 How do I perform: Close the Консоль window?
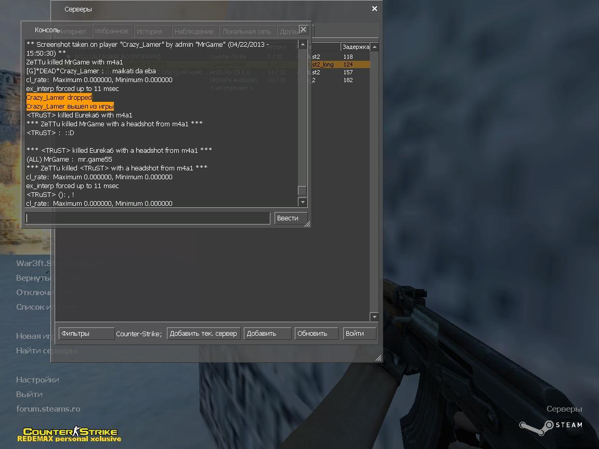click(303, 30)
